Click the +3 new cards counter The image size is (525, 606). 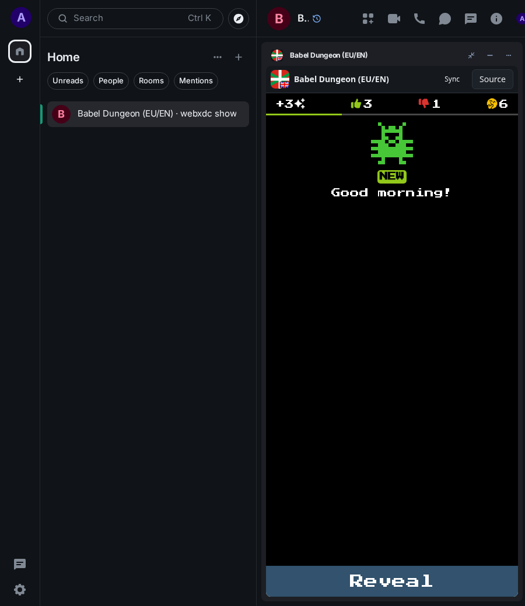(x=290, y=104)
